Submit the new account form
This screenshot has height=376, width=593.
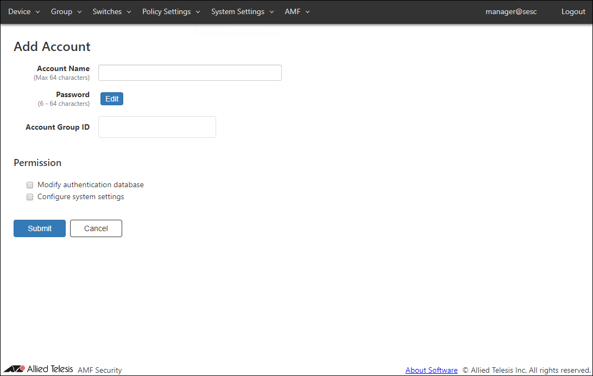[x=40, y=228]
